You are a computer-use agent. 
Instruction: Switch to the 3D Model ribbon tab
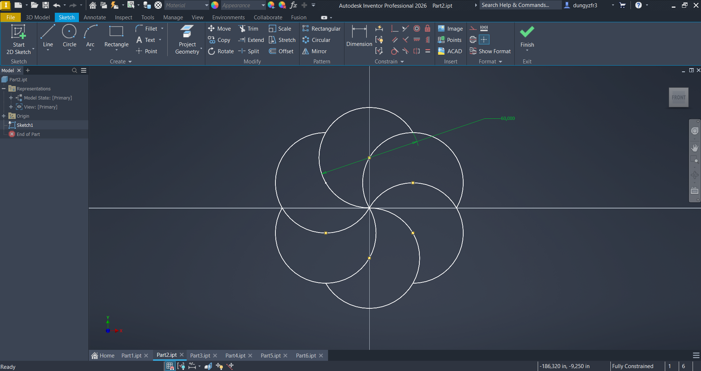(38, 17)
